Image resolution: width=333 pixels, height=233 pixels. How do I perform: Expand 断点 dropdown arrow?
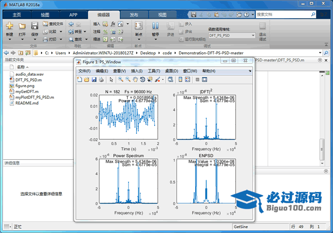[139, 39]
